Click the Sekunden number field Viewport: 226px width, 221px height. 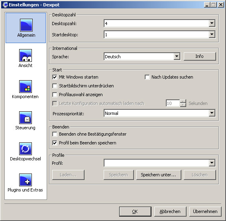pos(173,103)
